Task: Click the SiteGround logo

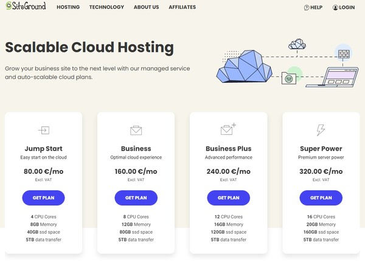Action: (25, 7)
